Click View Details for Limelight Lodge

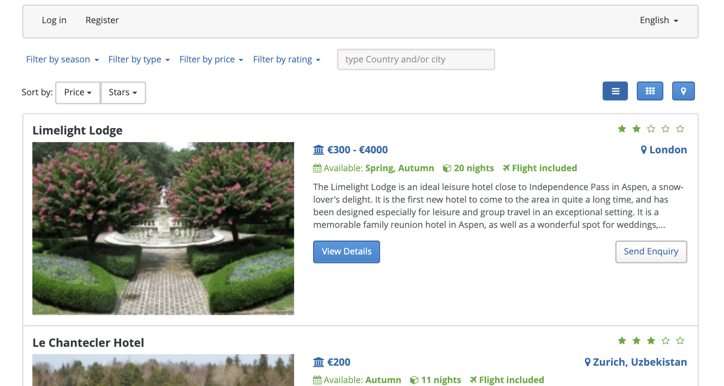(x=346, y=252)
